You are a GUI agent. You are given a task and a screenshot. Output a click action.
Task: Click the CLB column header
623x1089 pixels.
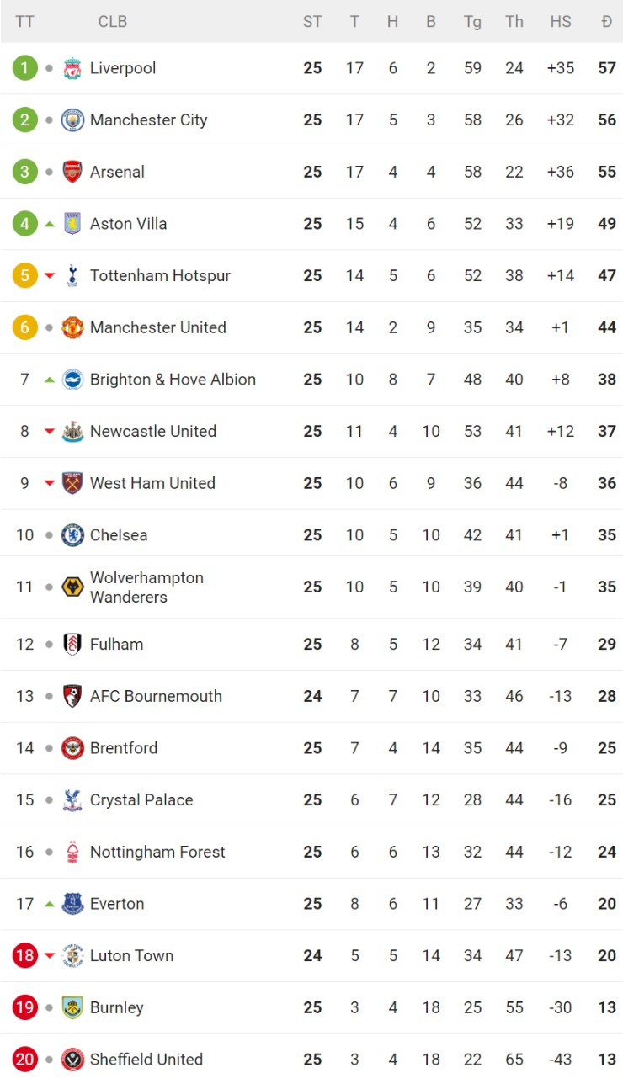coord(113,22)
